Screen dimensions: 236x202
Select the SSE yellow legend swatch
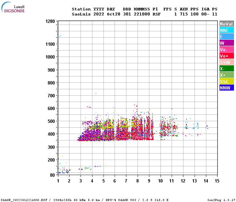[x=227, y=81]
